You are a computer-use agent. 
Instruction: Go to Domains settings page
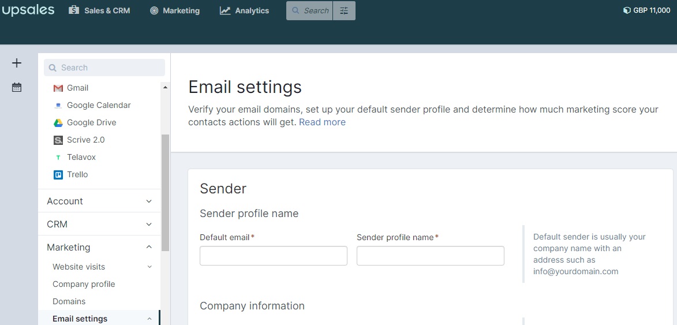(x=69, y=301)
